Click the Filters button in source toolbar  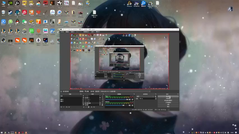(87, 91)
